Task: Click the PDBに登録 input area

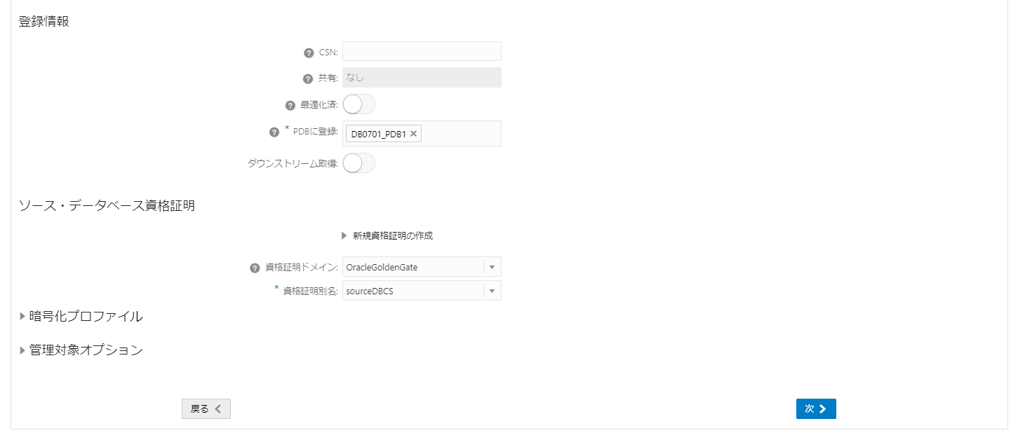Action: (463, 133)
